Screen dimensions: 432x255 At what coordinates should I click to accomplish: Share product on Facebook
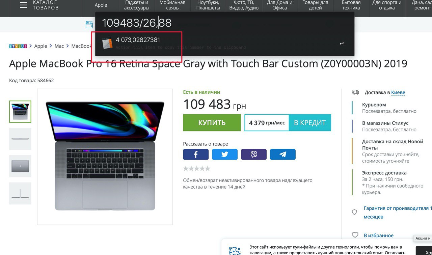point(196,154)
